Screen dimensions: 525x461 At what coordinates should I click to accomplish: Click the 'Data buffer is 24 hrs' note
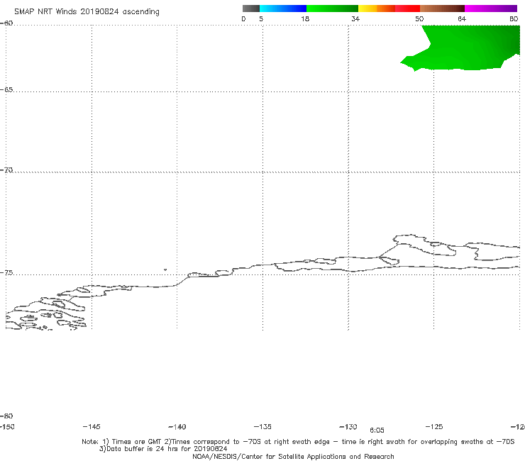point(163,449)
